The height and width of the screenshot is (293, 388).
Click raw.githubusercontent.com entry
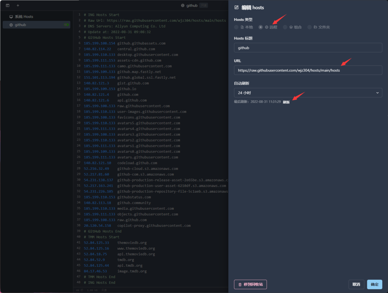[144, 106]
